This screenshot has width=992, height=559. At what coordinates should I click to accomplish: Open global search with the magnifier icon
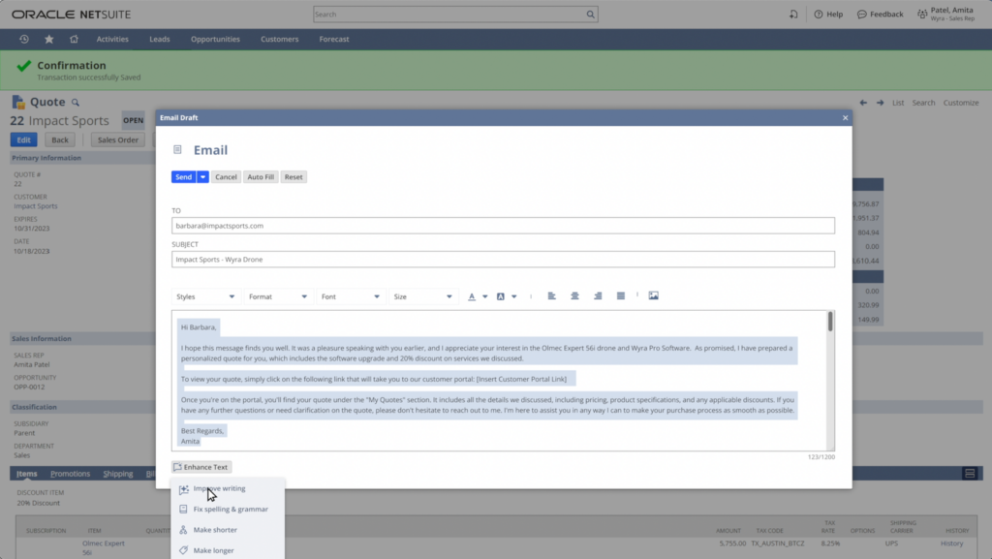pos(590,14)
